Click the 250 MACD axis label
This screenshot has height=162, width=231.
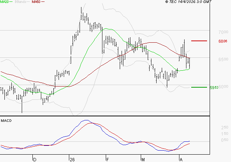click(x=225, y=127)
